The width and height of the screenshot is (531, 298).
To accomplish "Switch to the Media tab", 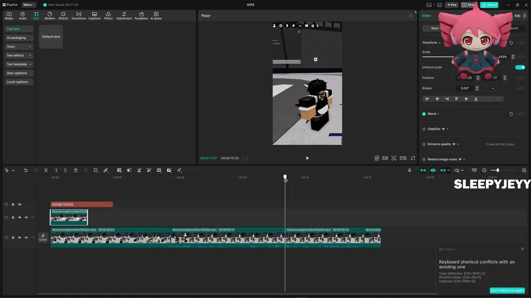I will click(x=9, y=16).
